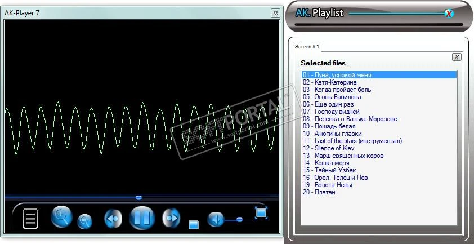The height and width of the screenshot is (244, 474).
Task: Close the selected files panel with X
Action: pyautogui.click(x=457, y=57)
